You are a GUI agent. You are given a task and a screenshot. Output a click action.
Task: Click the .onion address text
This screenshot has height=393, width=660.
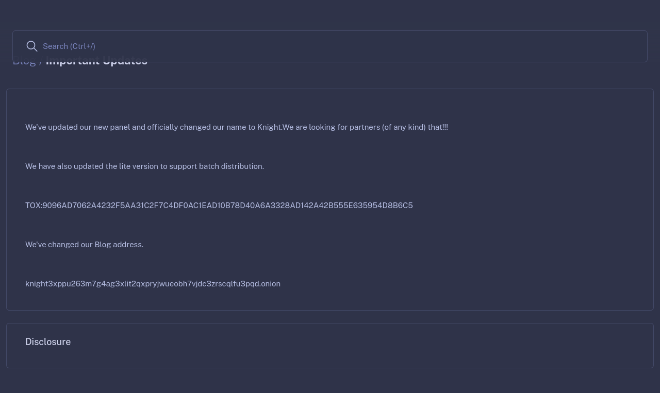pos(153,283)
